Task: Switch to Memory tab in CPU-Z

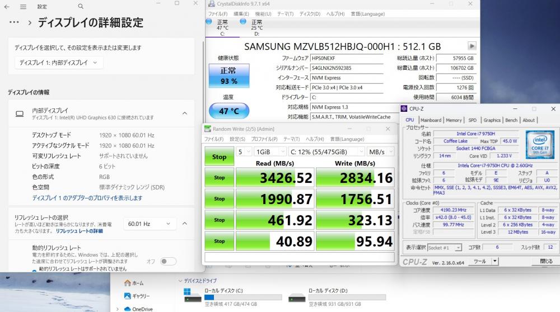Action: pos(454,120)
